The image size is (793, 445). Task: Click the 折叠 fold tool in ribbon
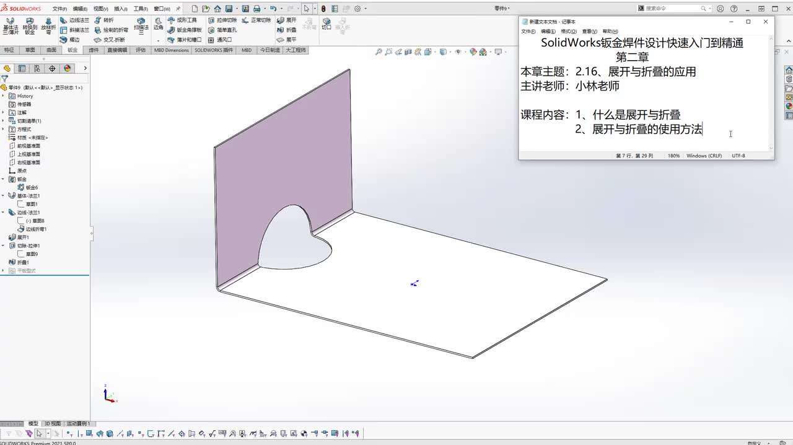click(x=287, y=30)
